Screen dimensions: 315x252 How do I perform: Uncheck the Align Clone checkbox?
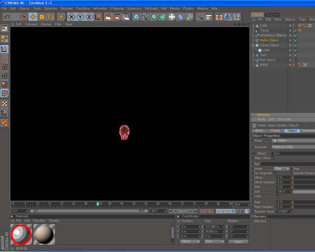272,158
